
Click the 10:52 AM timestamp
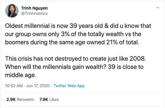14,86
